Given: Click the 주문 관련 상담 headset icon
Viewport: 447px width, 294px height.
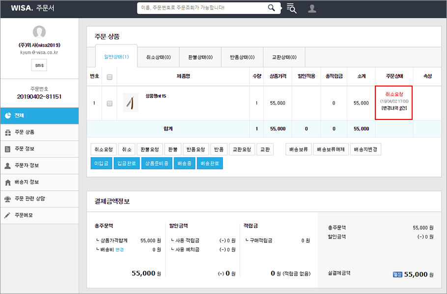Looking at the screenshot, I should (x=8, y=199).
